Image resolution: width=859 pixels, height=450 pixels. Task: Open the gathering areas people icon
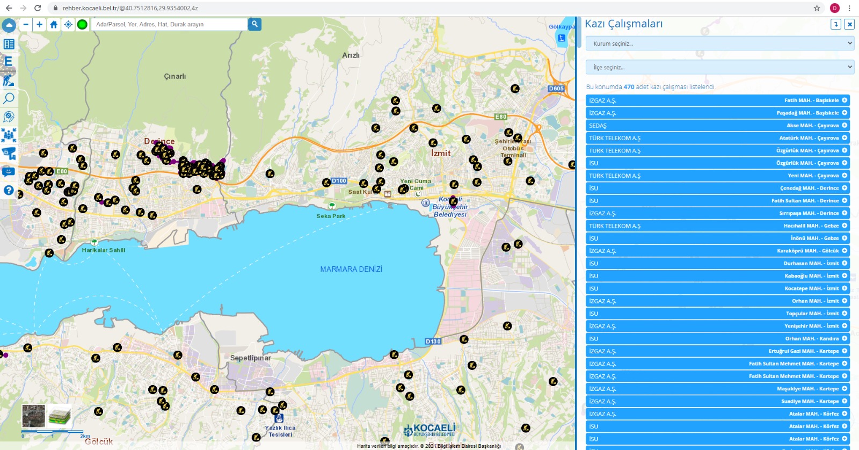[x=9, y=135]
